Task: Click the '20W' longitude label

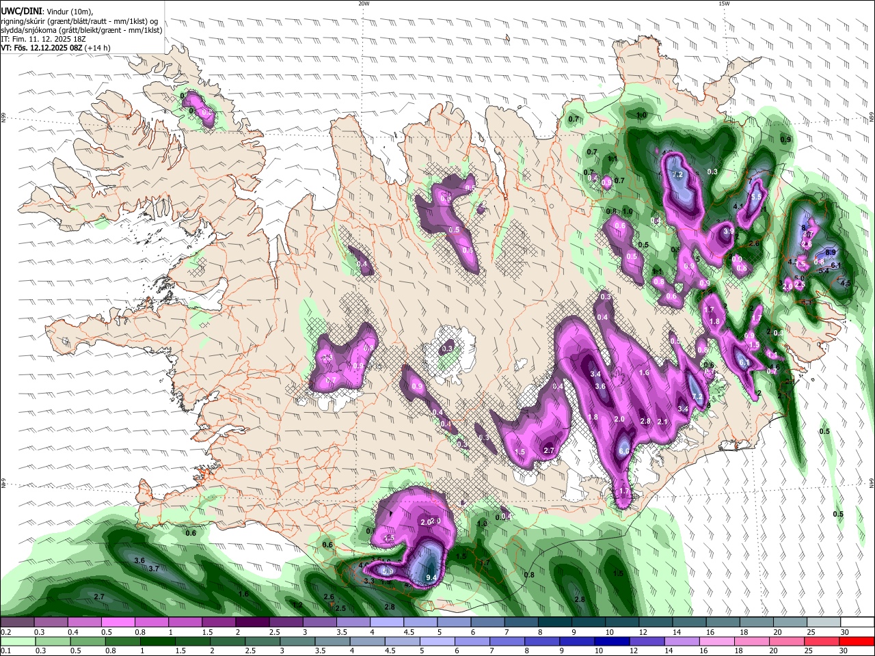Action: (364, 3)
